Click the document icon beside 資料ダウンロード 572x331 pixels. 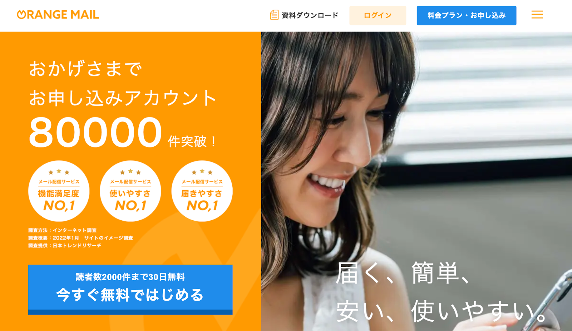274,15
